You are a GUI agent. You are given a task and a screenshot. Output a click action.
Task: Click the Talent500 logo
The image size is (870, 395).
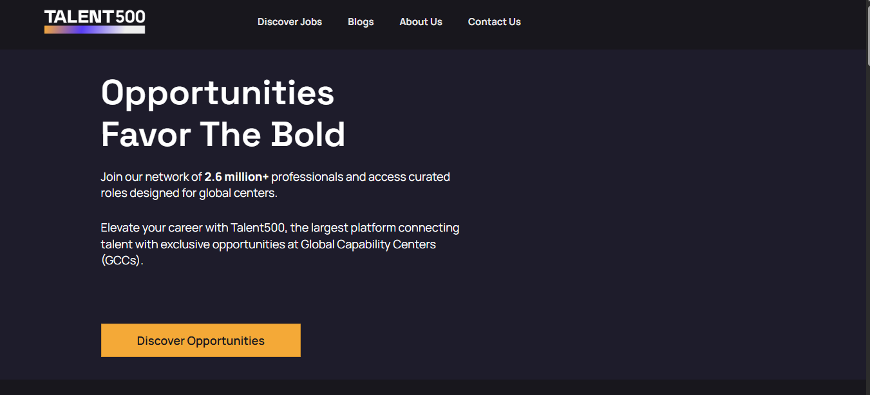[95, 21]
